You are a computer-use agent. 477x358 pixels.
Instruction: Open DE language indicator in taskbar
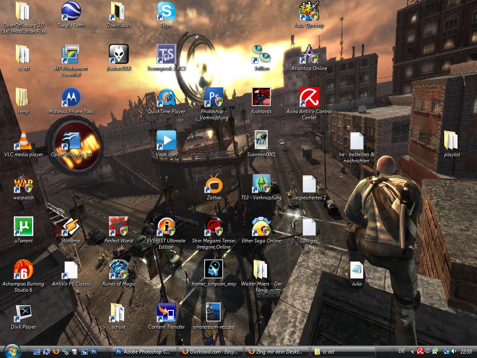(x=402, y=351)
